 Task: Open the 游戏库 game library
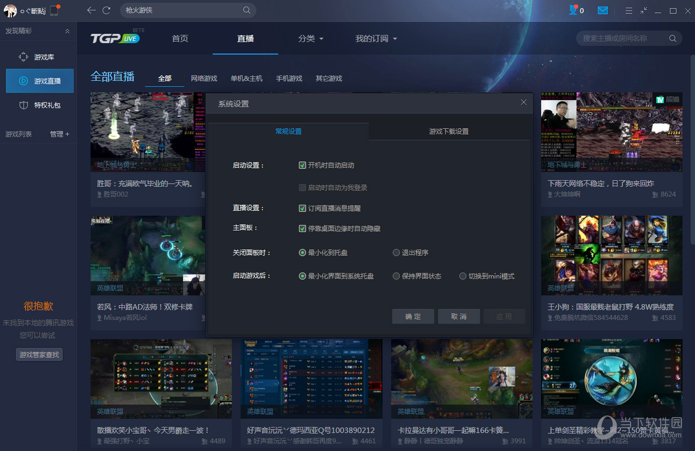pos(44,57)
